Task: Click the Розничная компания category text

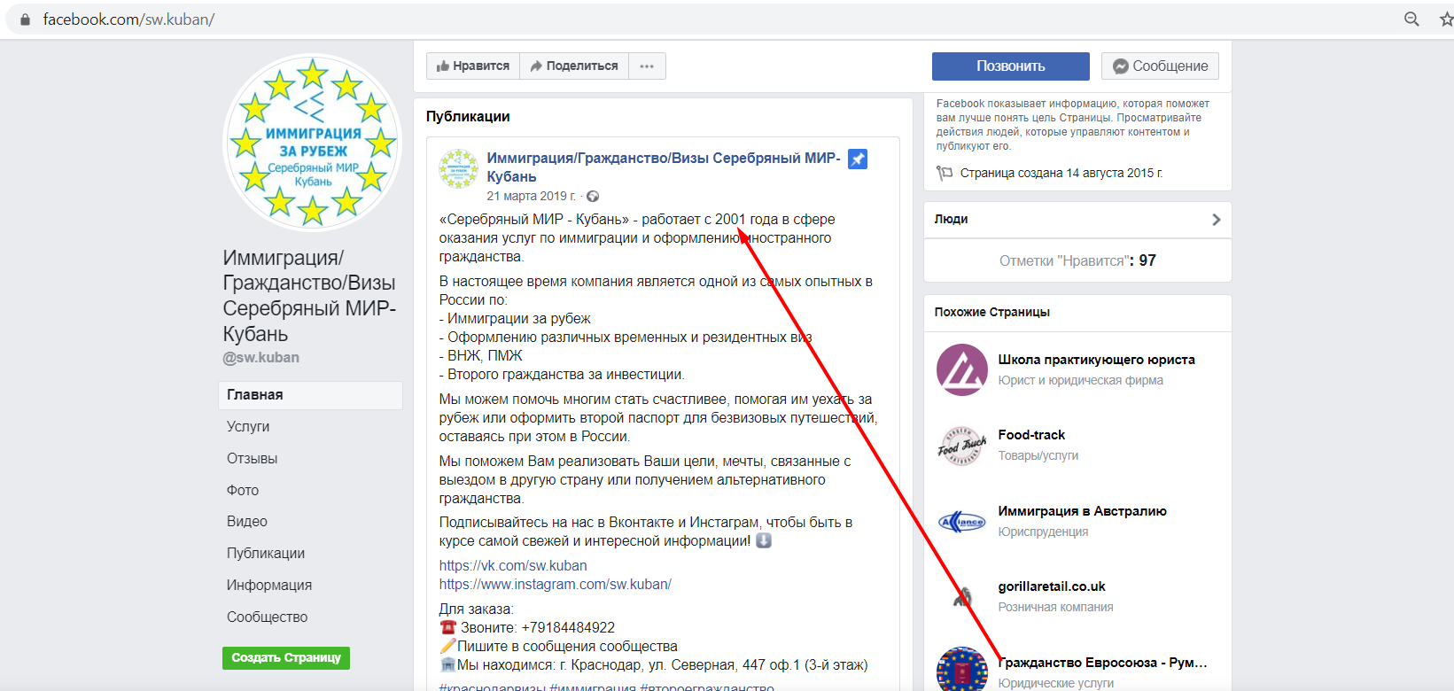Action: tap(1055, 607)
